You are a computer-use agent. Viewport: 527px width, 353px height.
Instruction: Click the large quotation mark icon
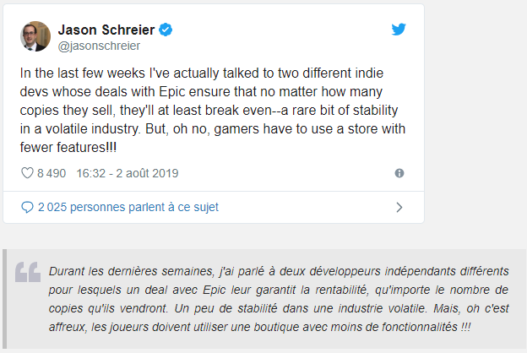click(28, 272)
